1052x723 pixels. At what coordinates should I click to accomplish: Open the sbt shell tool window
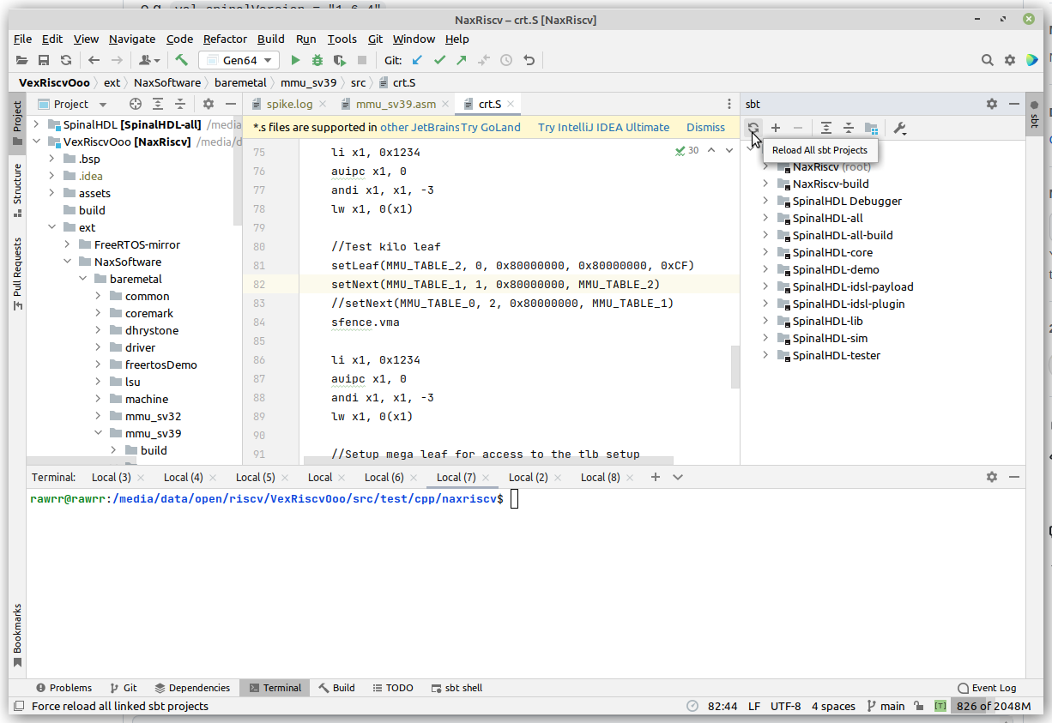pos(455,688)
